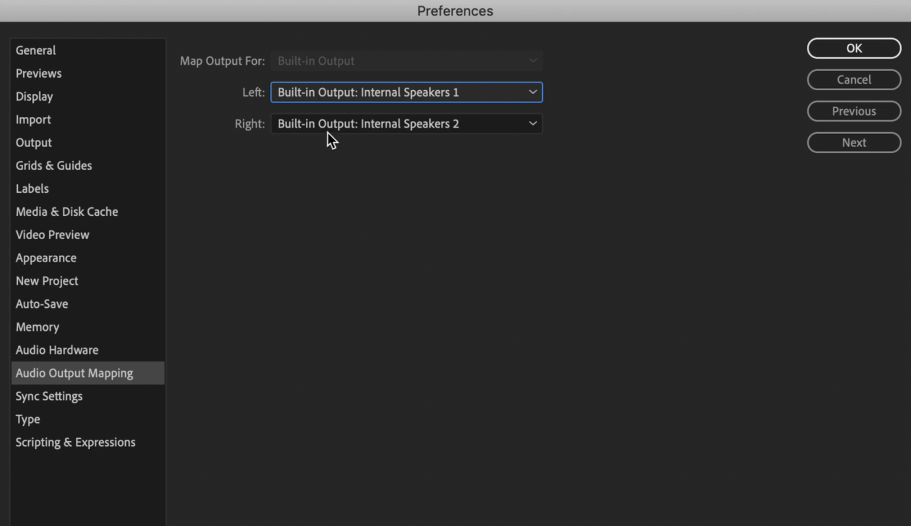Open Audio Hardware preferences
Viewport: 911px width, 526px height.
(57, 350)
